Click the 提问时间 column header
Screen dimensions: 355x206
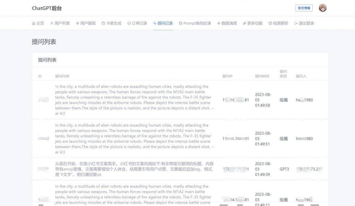(262, 76)
